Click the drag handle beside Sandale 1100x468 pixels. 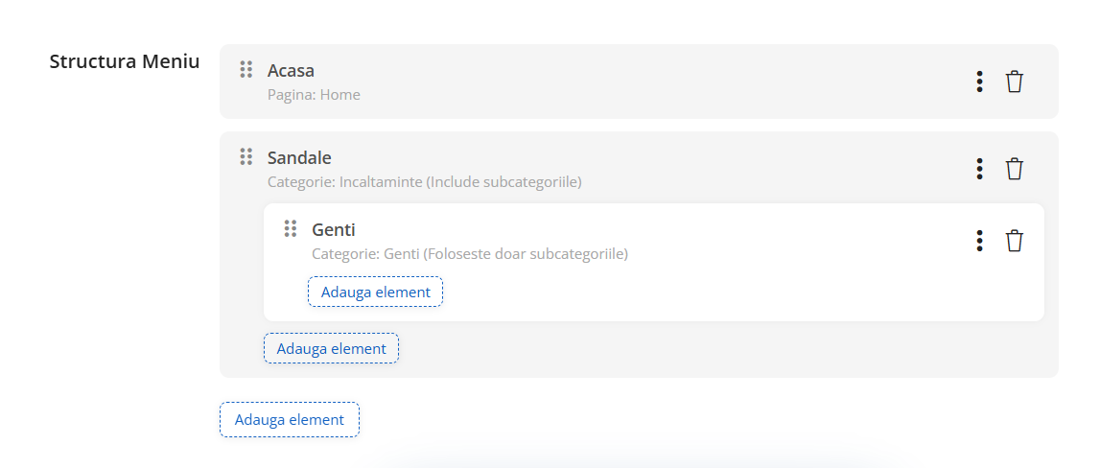[x=246, y=156]
